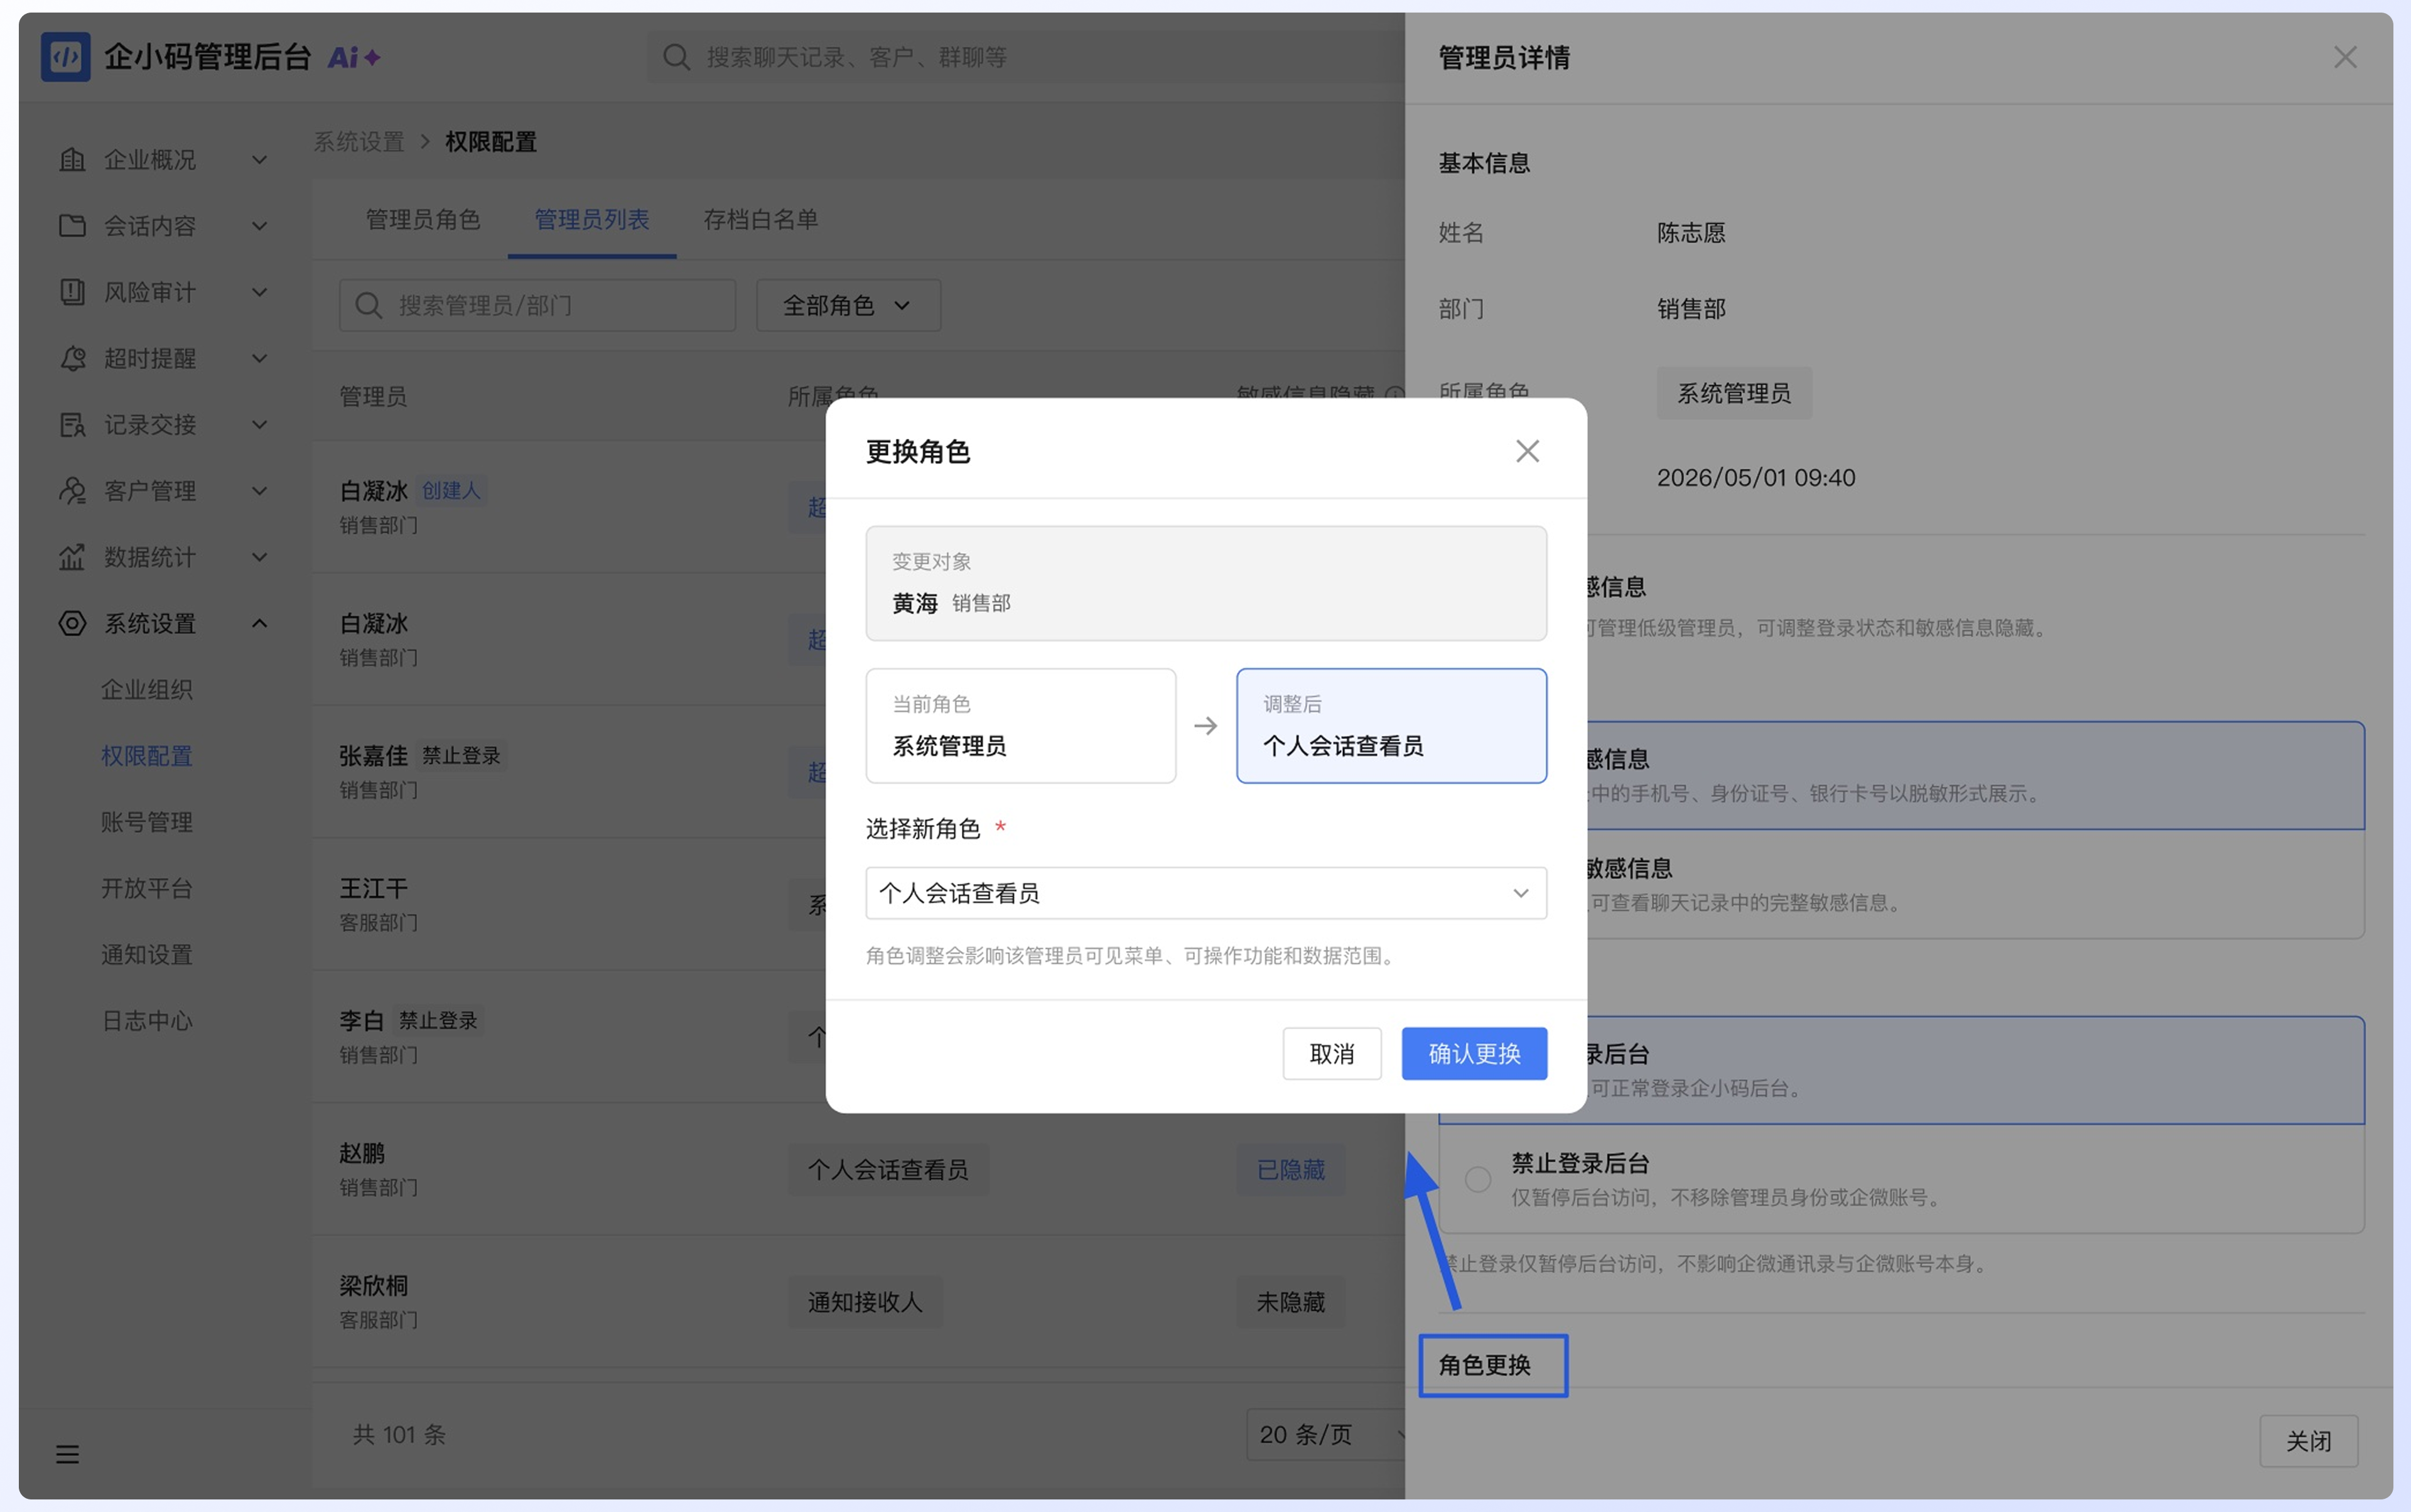Click the 未隐藏 tag in 梁欣桐 row

coord(1290,1302)
